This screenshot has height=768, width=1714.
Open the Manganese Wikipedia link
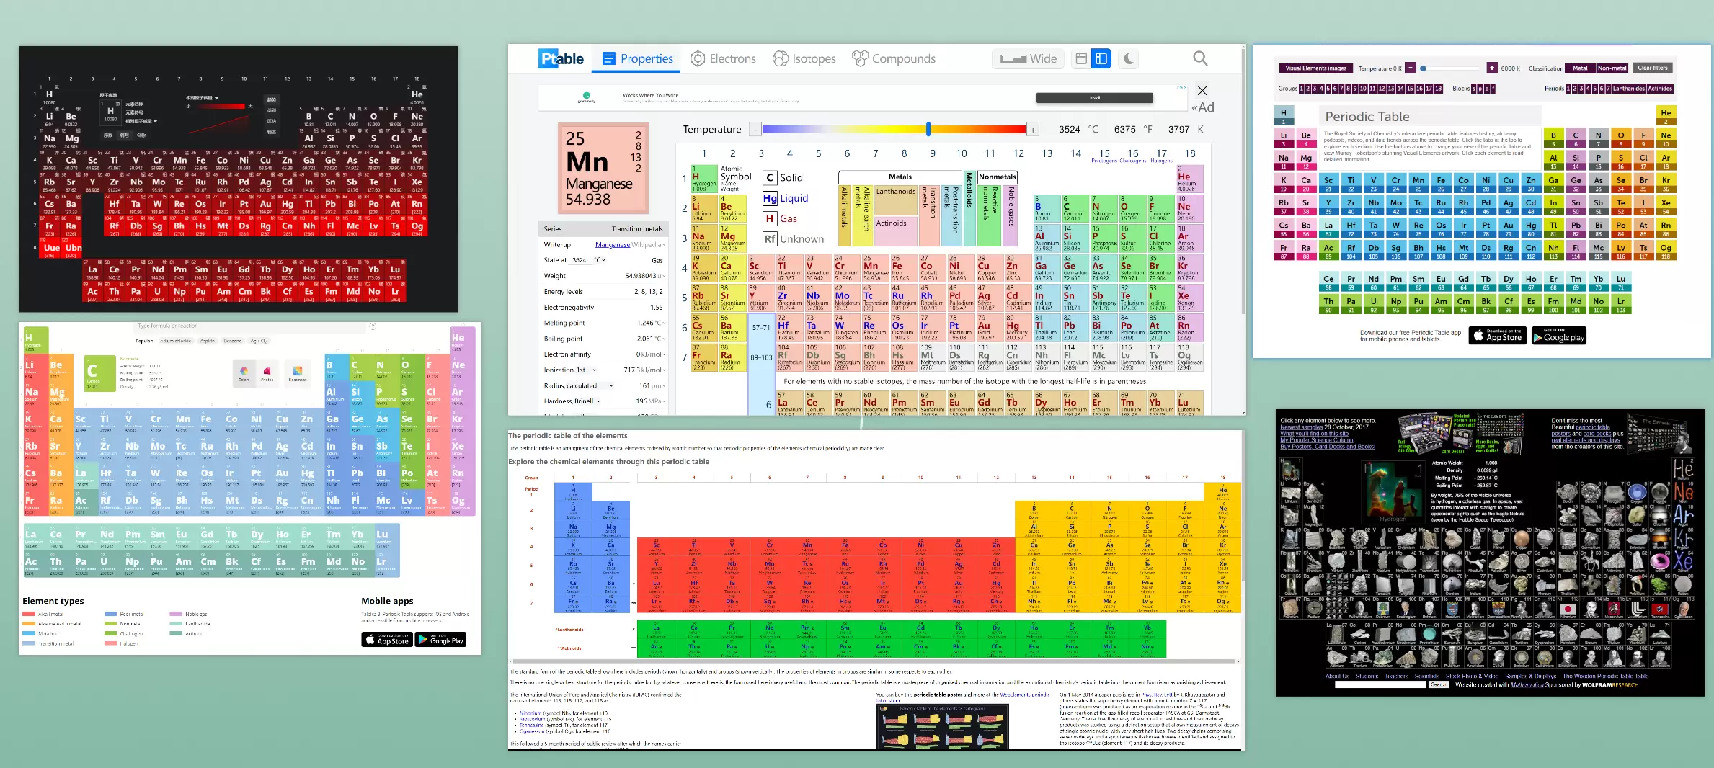613,245
